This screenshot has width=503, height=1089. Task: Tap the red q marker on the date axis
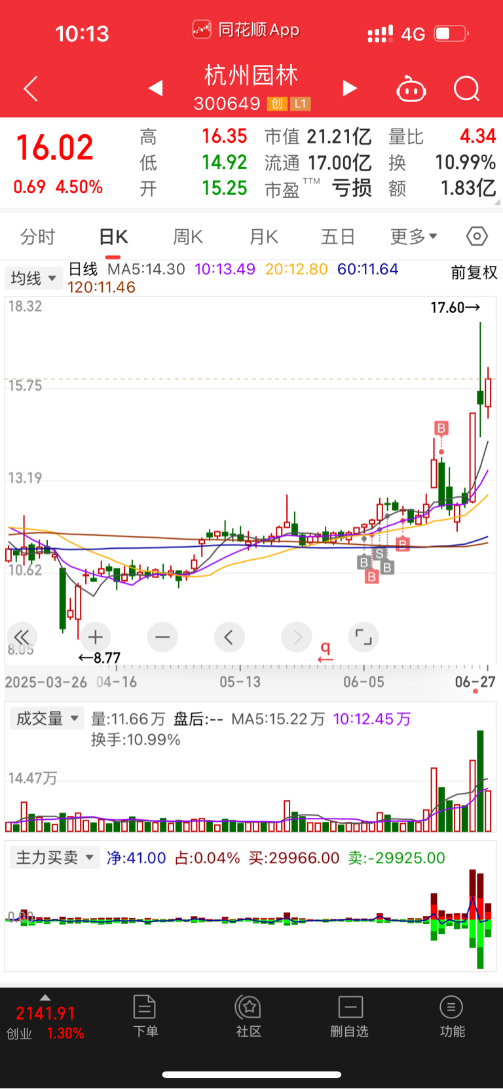coord(325,651)
